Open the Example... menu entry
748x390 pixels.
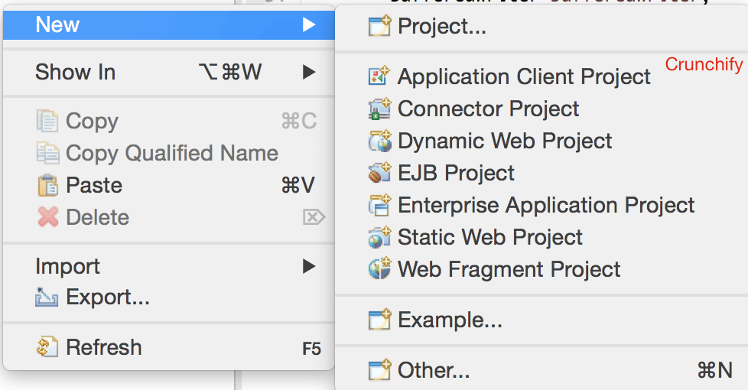click(450, 320)
